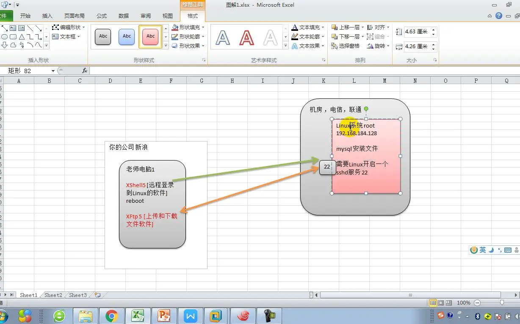The image size is (520, 324).
Task: Select the scribble freeform shape
Action: 22,45
